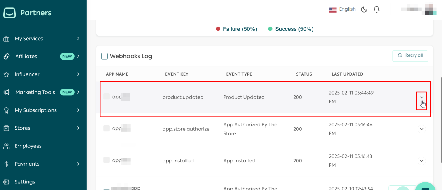Expand the Marketing Tools submenu chevron

point(78,92)
